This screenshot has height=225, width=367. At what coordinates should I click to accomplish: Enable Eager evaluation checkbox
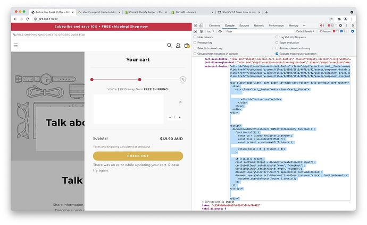point(277,42)
